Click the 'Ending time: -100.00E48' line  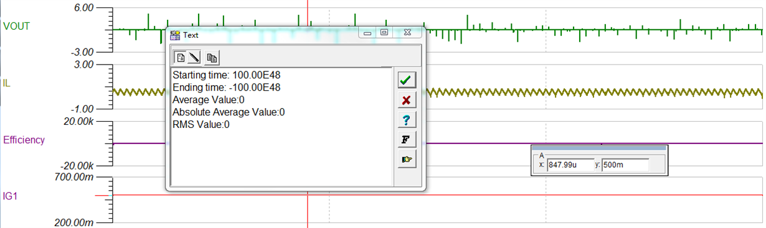226,88
